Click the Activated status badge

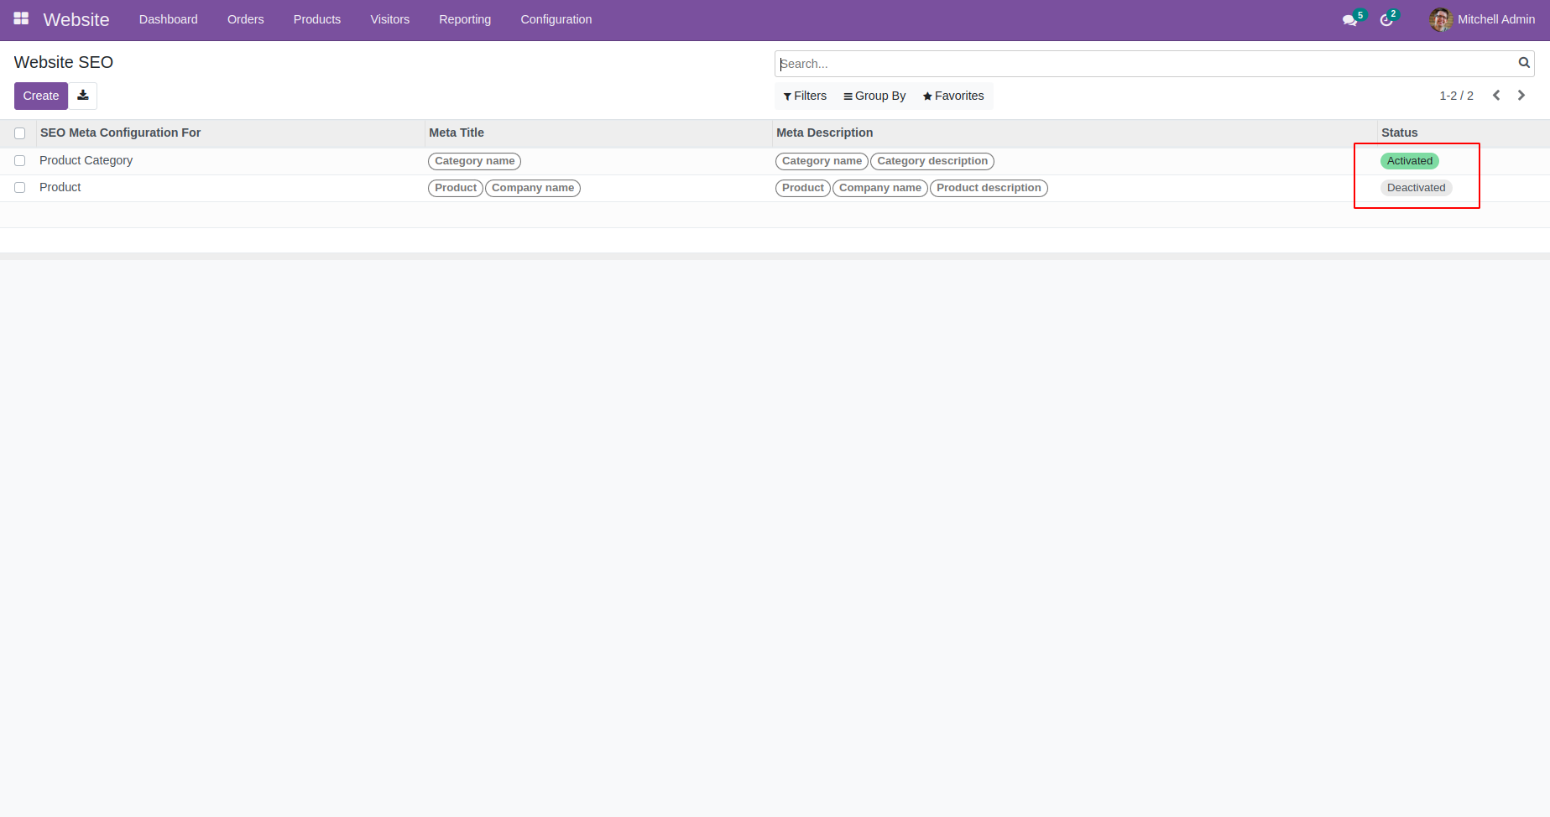coord(1410,161)
